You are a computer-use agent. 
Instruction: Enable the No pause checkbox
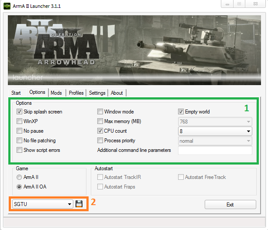pyautogui.click(x=19, y=131)
